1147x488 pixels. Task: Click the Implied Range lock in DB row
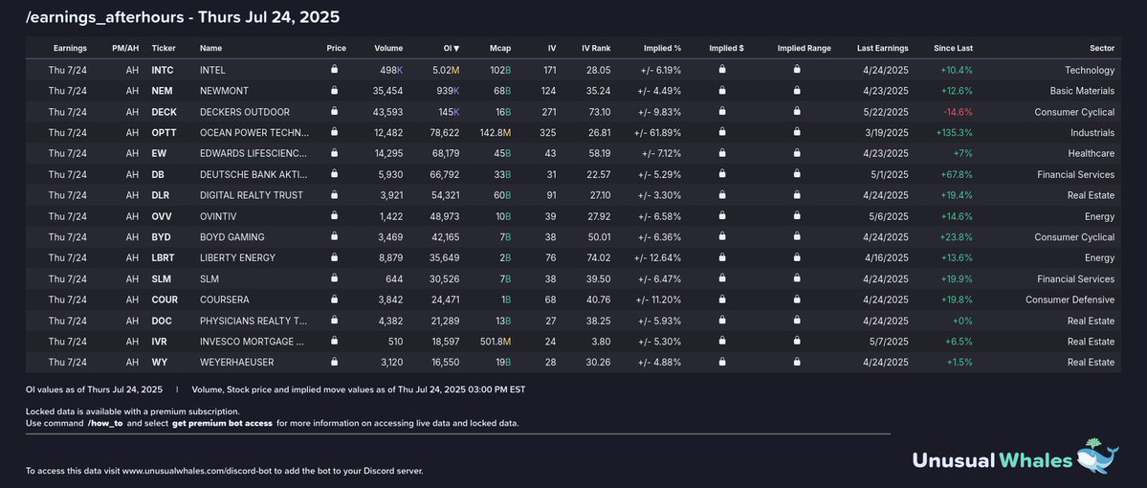click(x=797, y=173)
